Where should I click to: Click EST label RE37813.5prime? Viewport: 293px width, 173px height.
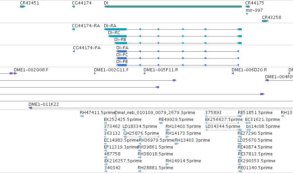(x=255, y=154)
